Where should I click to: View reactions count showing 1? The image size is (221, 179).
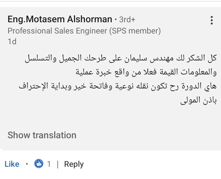49,164
